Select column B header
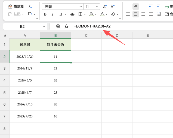The height and width of the screenshot is (138, 173). [x=55, y=35]
